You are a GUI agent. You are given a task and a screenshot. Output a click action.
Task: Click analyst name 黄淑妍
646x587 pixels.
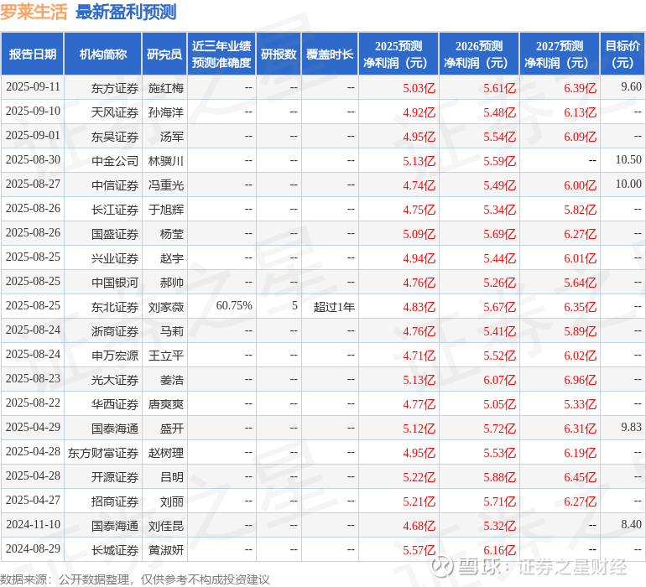(x=165, y=550)
